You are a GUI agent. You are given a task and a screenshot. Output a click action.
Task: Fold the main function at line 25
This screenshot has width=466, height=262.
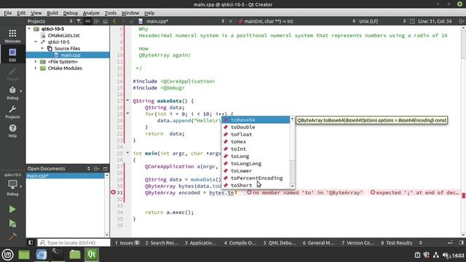point(127,153)
